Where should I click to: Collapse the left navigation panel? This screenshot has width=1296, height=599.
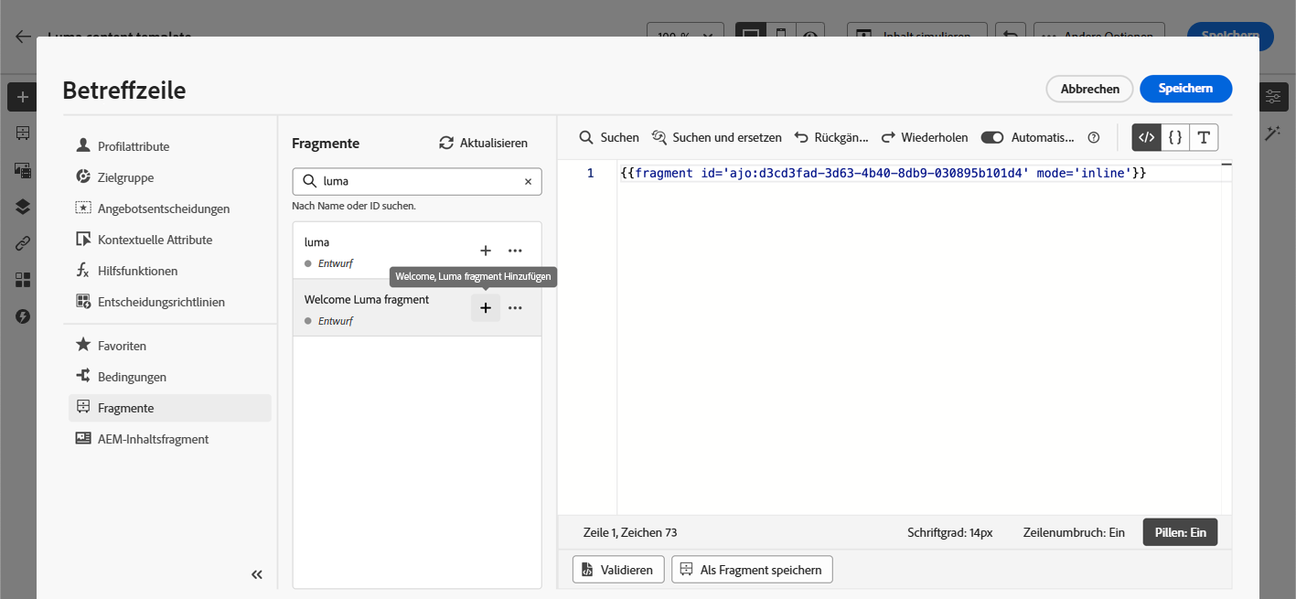(257, 574)
